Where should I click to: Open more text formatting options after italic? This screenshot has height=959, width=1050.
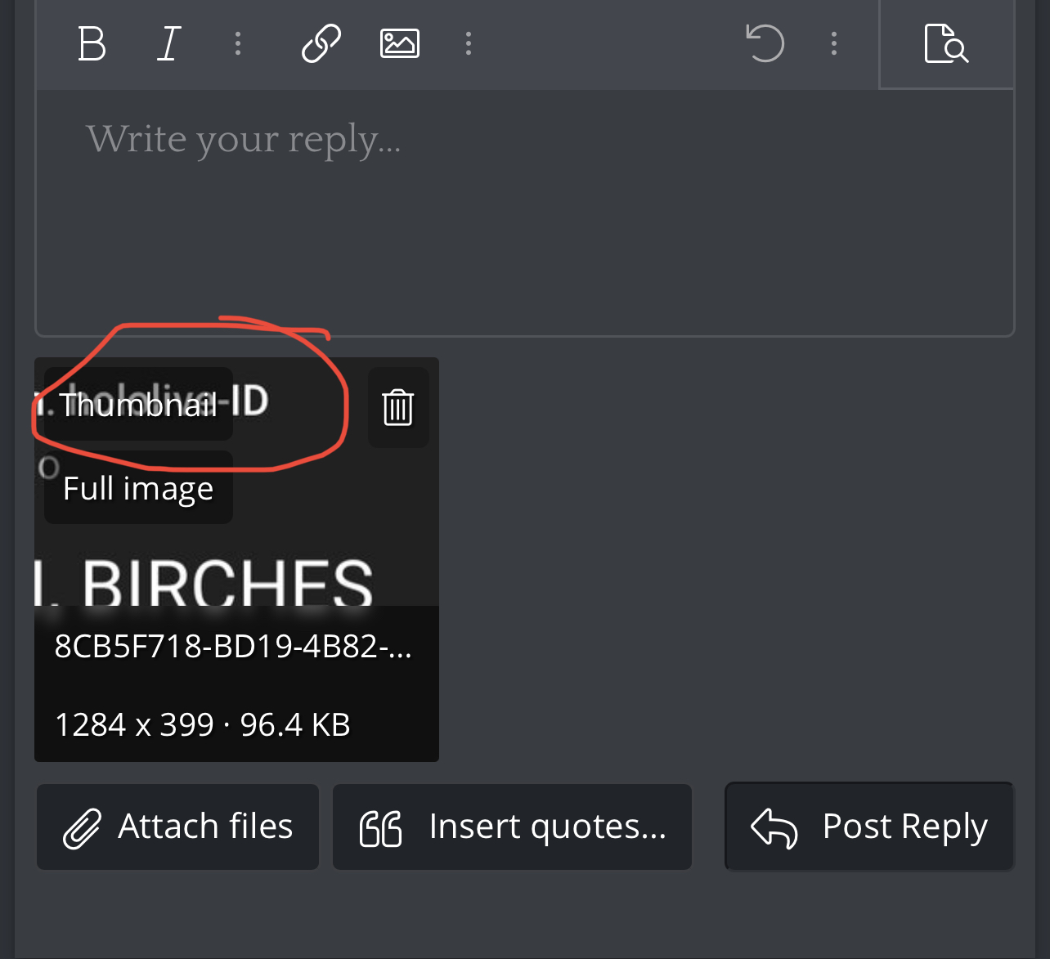point(238,43)
